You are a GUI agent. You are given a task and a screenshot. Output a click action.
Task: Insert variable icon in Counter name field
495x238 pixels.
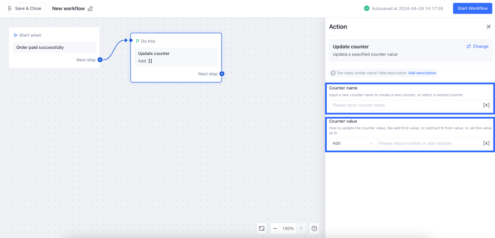click(x=486, y=105)
